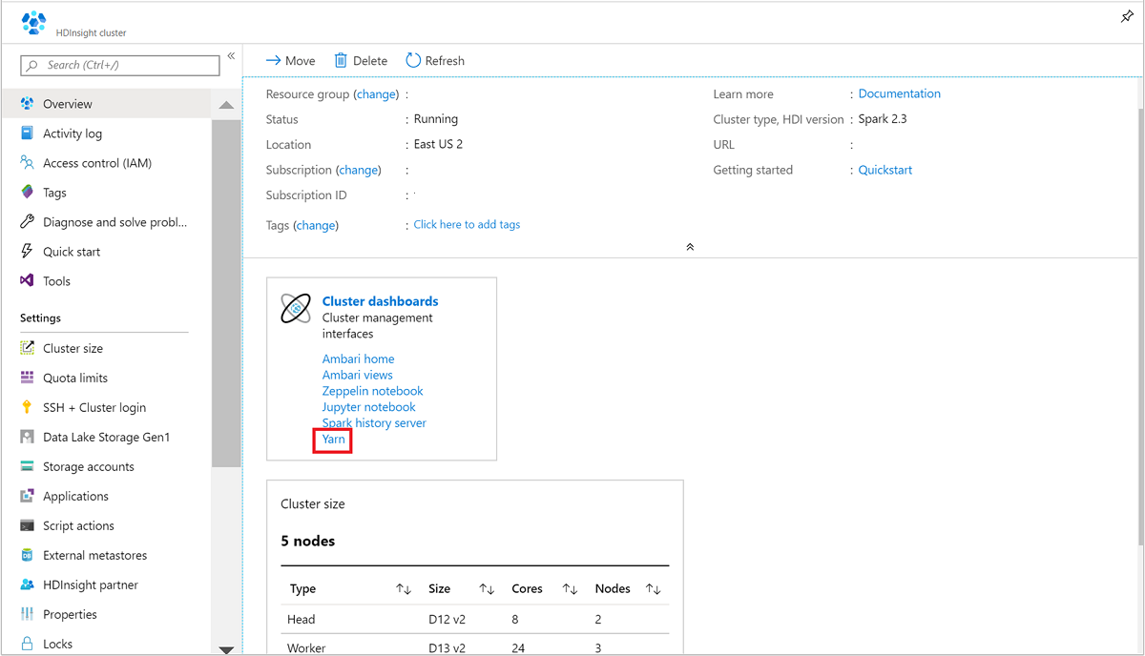Screen dimensions: 1145x656
Task: Open the Yarn dashboard link
Action: (x=332, y=439)
